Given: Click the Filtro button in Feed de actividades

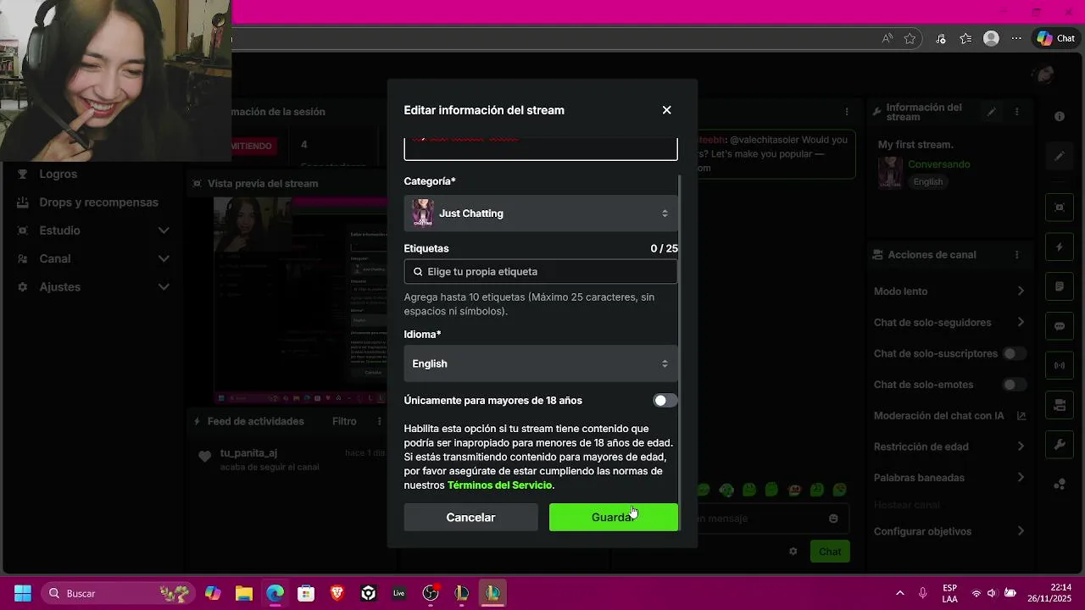Looking at the screenshot, I should tap(344, 421).
